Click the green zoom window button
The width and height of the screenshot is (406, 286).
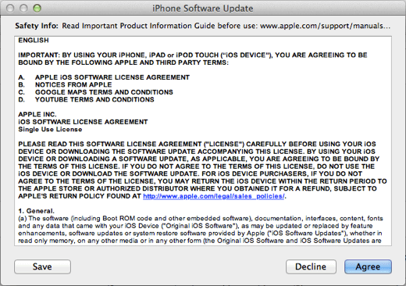tap(37, 8)
